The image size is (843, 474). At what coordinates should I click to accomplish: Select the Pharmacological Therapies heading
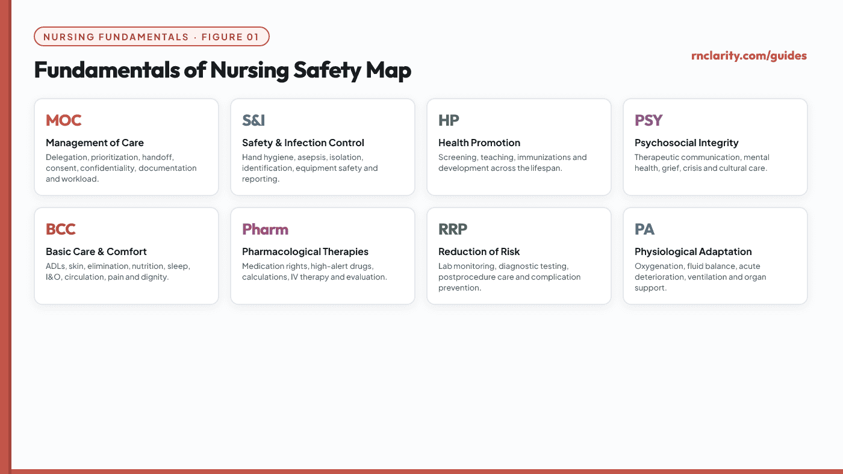click(x=305, y=251)
